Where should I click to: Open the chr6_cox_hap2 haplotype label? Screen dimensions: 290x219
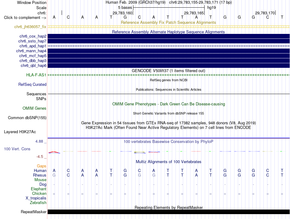pyautogui.click(x=33, y=36)
